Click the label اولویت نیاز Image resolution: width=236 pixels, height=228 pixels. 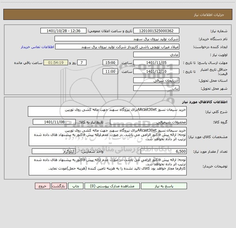[219, 55]
